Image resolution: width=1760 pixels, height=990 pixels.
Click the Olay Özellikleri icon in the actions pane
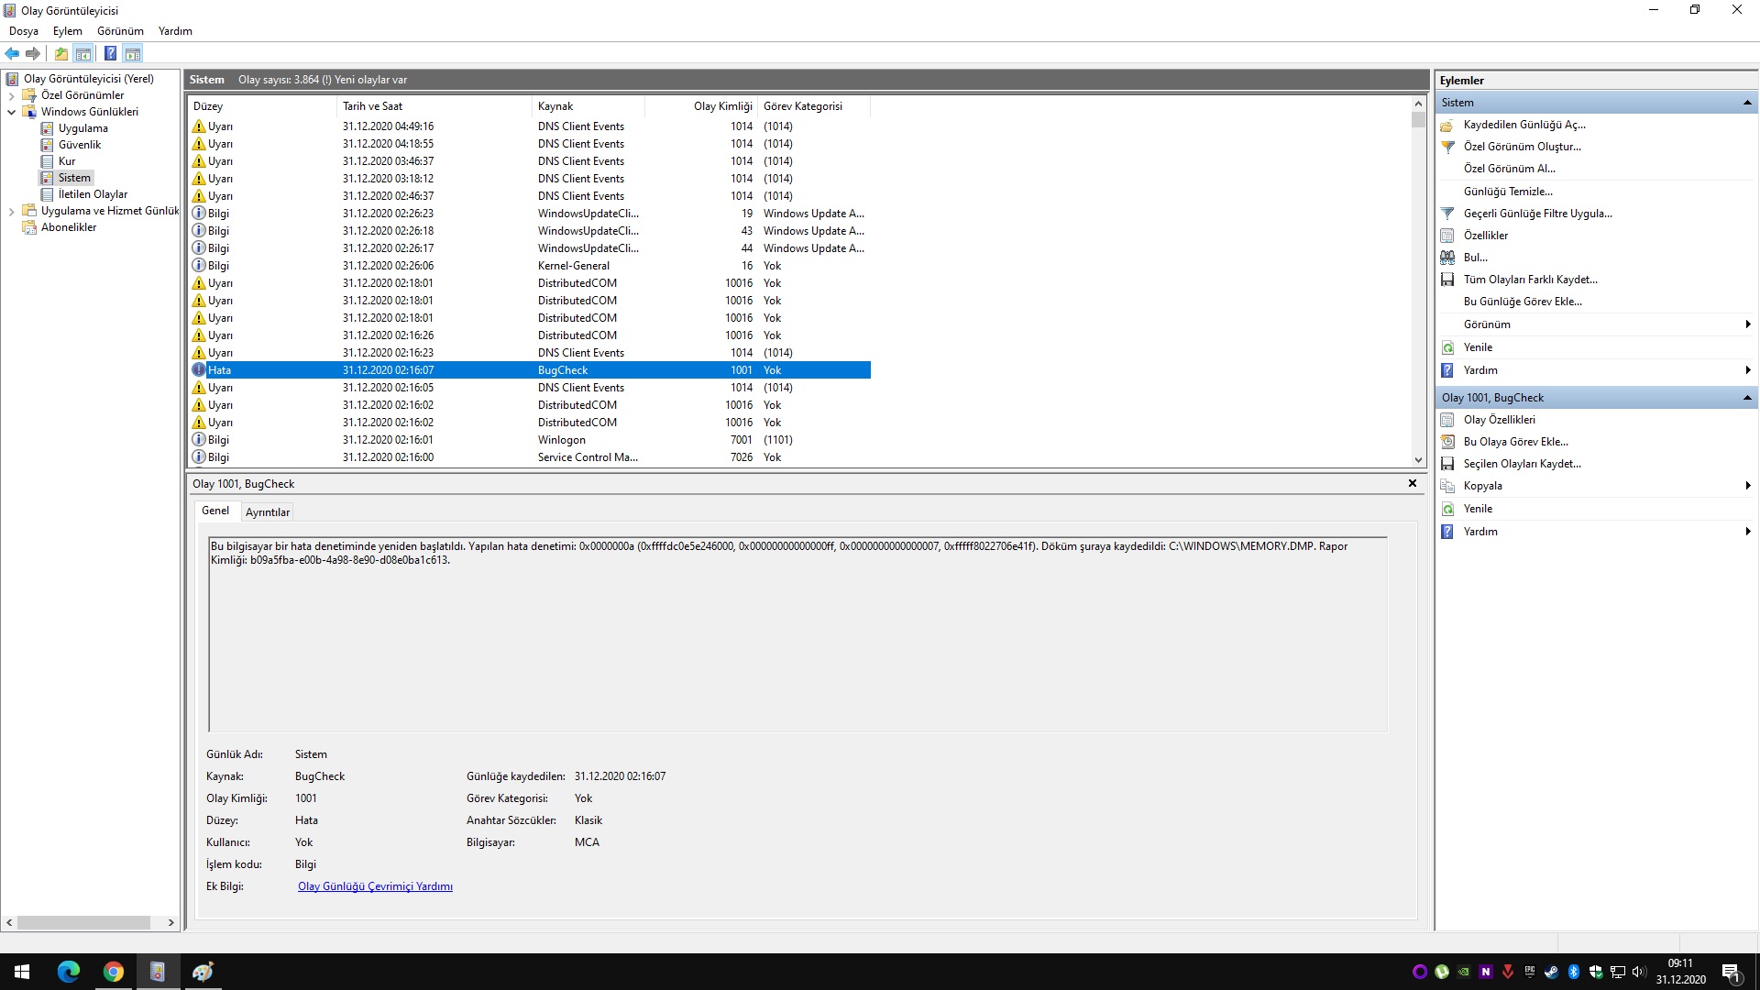click(x=1447, y=420)
